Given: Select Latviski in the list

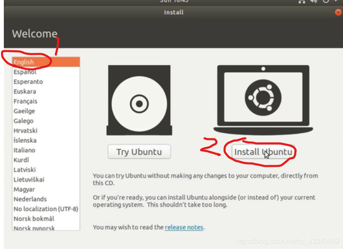Looking at the screenshot, I should click(46, 170).
